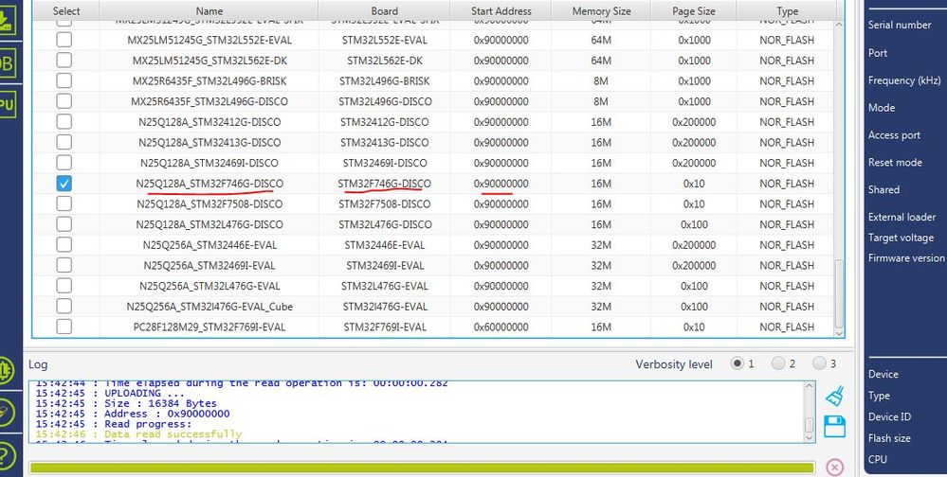Viewport: 947px width, 477px height.
Task: Click the full chip erase eraser icon
Action: [6, 412]
